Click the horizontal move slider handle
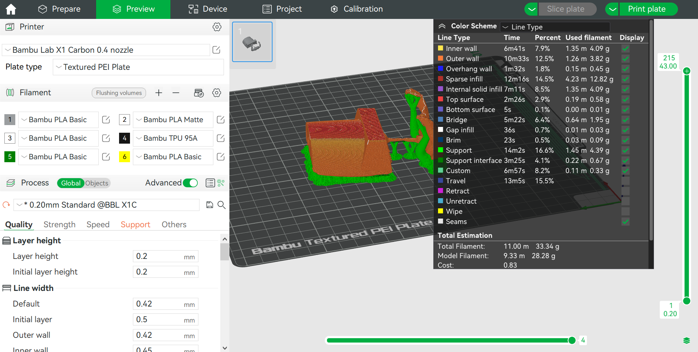The image size is (698, 352). [x=572, y=340]
